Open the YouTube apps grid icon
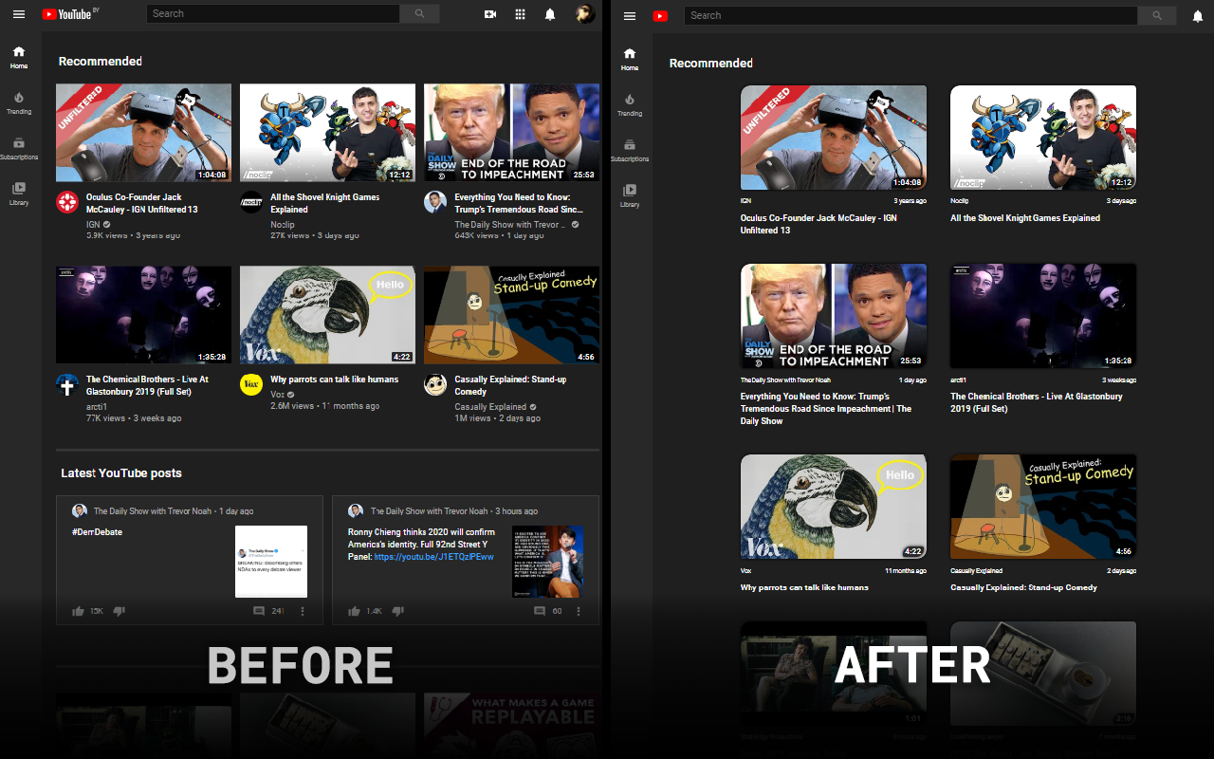 (520, 14)
